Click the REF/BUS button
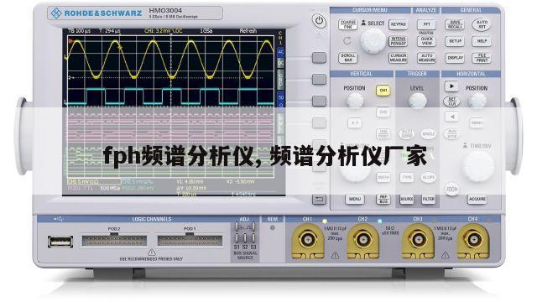The image size is (537, 302). [x=383, y=199]
